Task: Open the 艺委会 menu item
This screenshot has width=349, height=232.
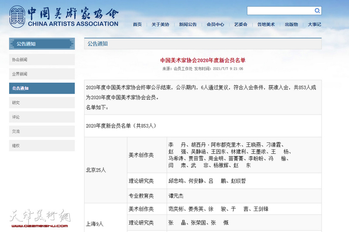Action: point(241,24)
